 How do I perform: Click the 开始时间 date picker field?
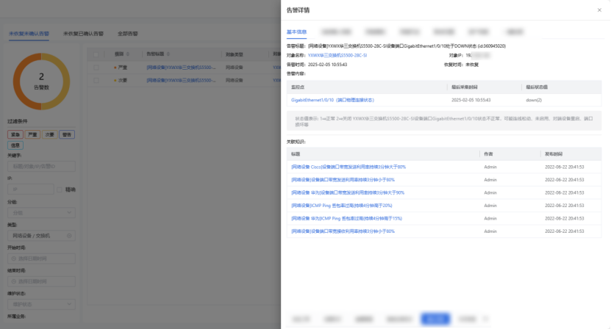[40, 258]
